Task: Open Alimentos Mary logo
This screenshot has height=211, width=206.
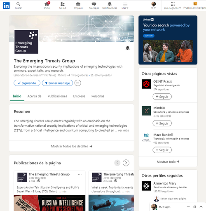Action: click(x=146, y=186)
